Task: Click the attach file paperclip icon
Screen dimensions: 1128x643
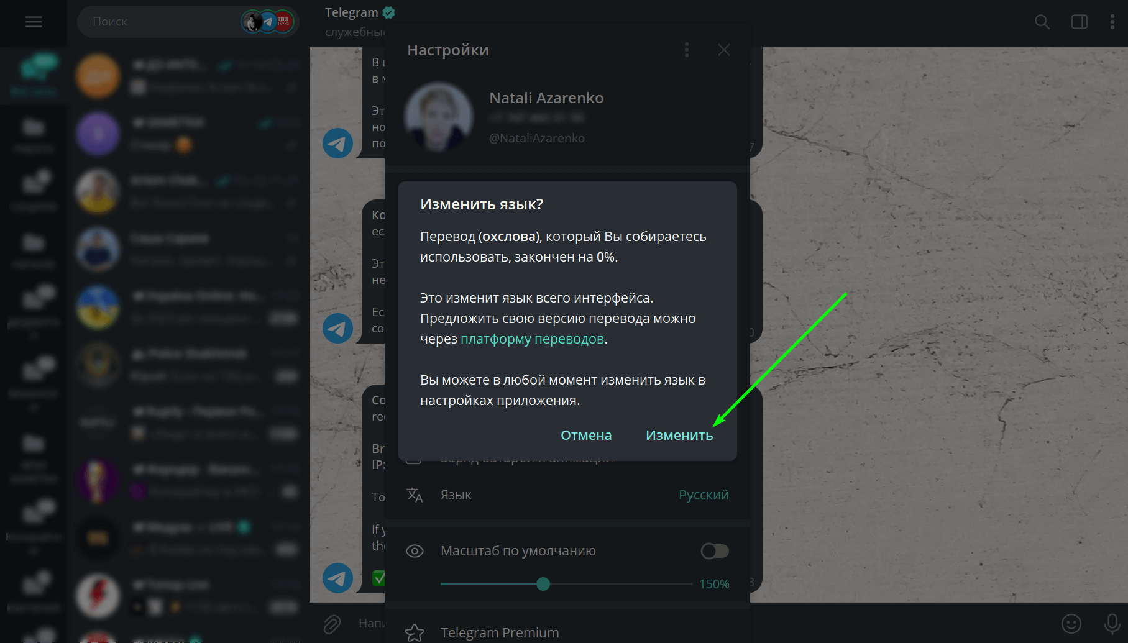Action: 332,624
